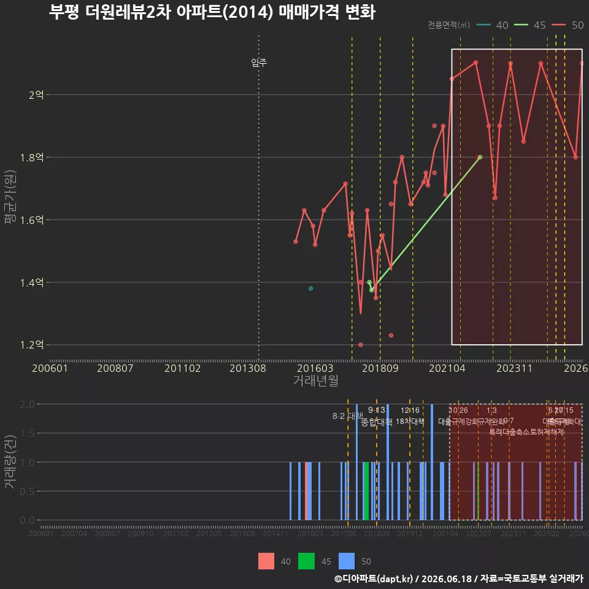The width and height of the screenshot is (589, 589).
Task: Click the 8·2 대책 policy label
Action: (x=347, y=416)
